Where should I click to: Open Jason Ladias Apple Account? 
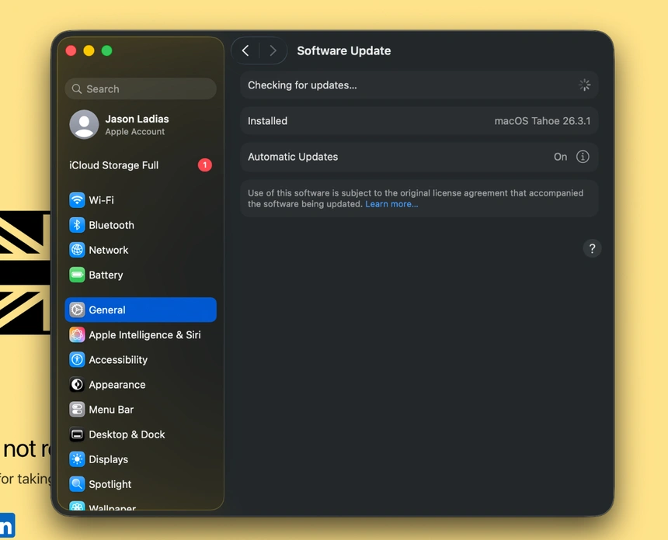point(137,124)
